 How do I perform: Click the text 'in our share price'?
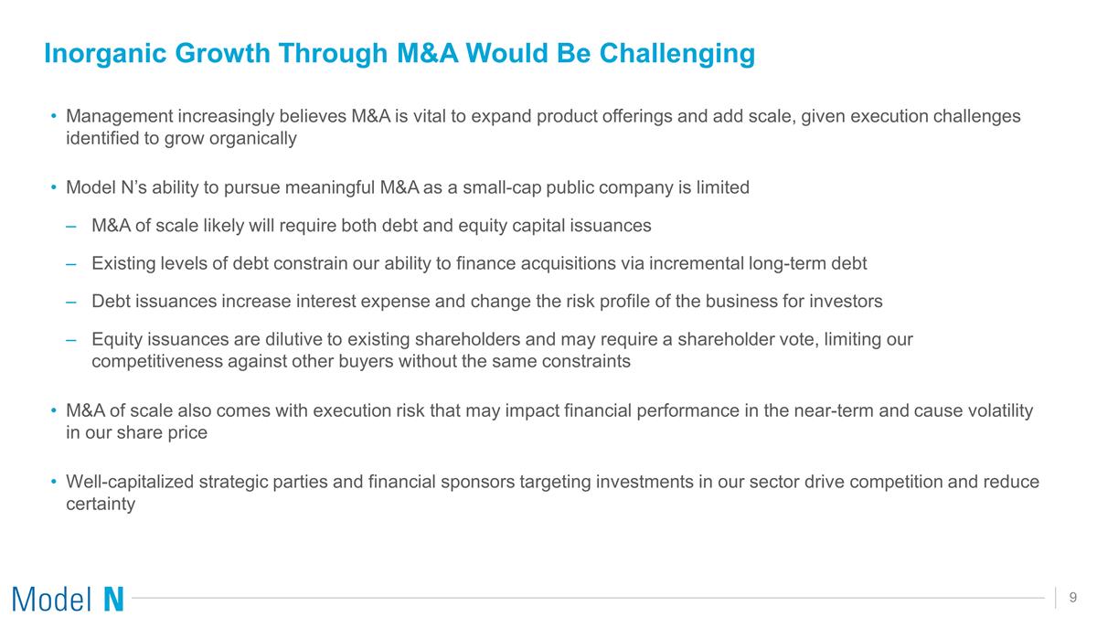[x=137, y=432]
